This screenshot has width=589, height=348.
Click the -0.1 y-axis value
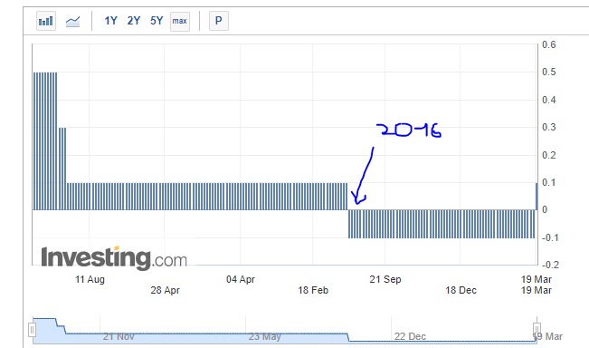[x=550, y=237]
